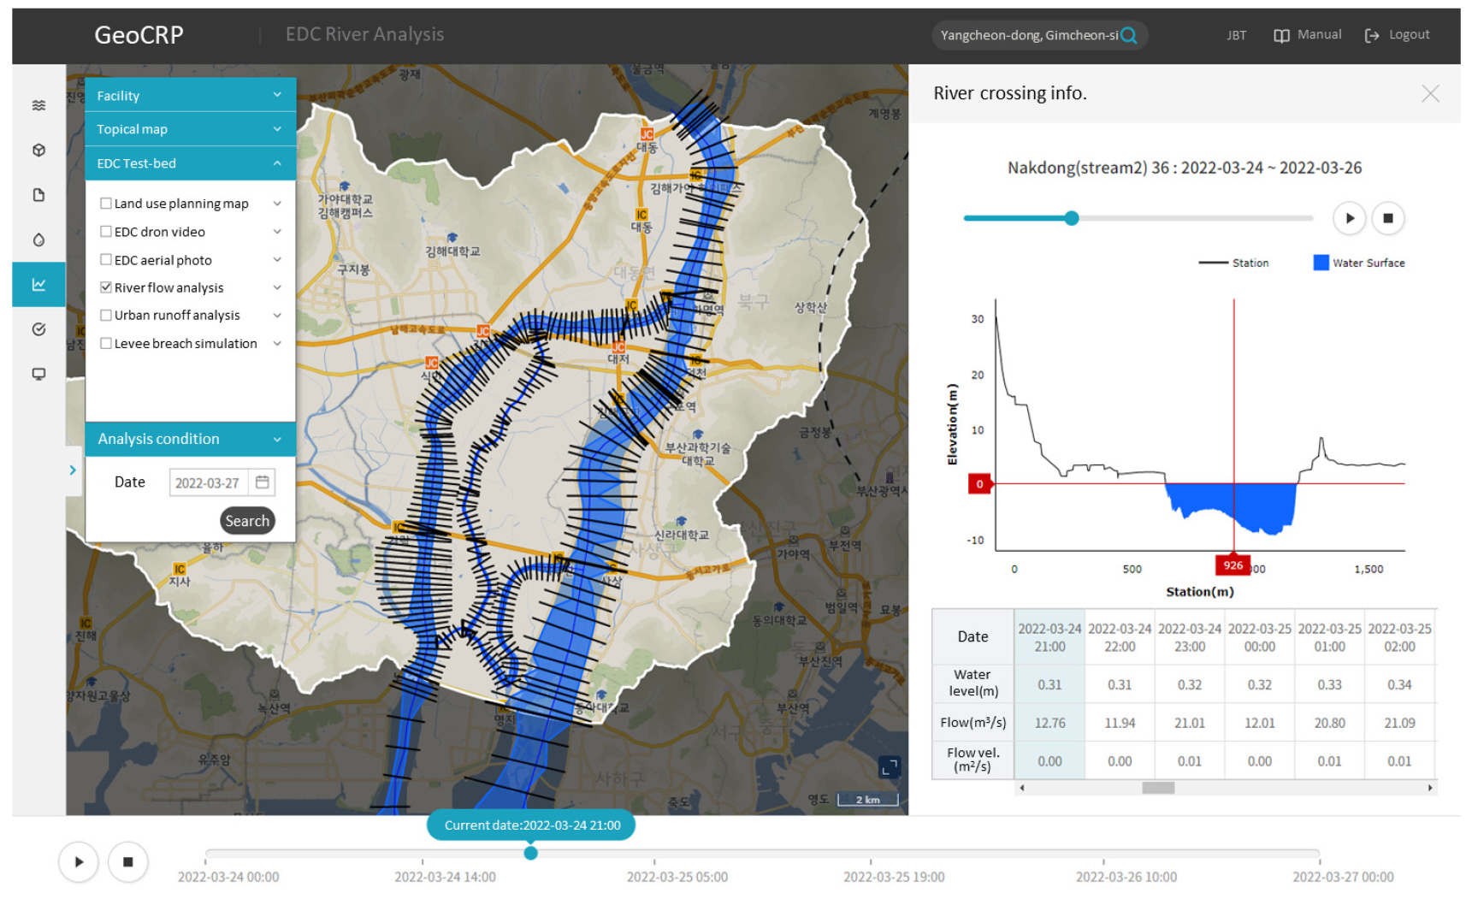Viewport: 1472px width, 899px height.
Task: Tick the Levee breach simulation checkbox
Action: coord(106,344)
